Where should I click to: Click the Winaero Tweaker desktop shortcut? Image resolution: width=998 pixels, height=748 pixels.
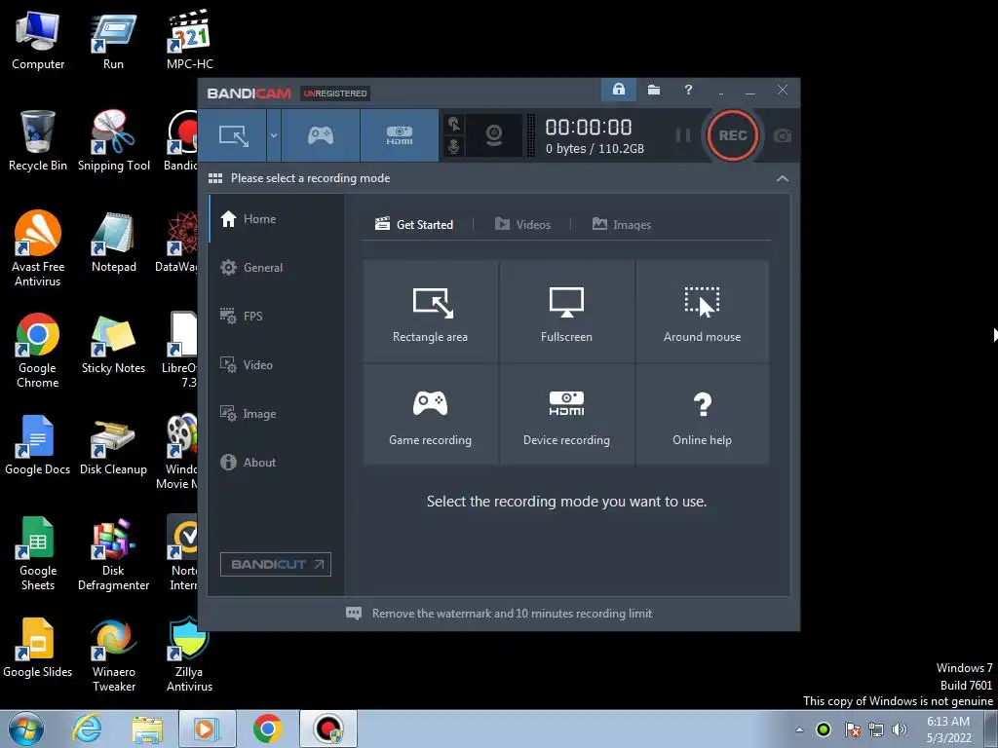point(113,654)
